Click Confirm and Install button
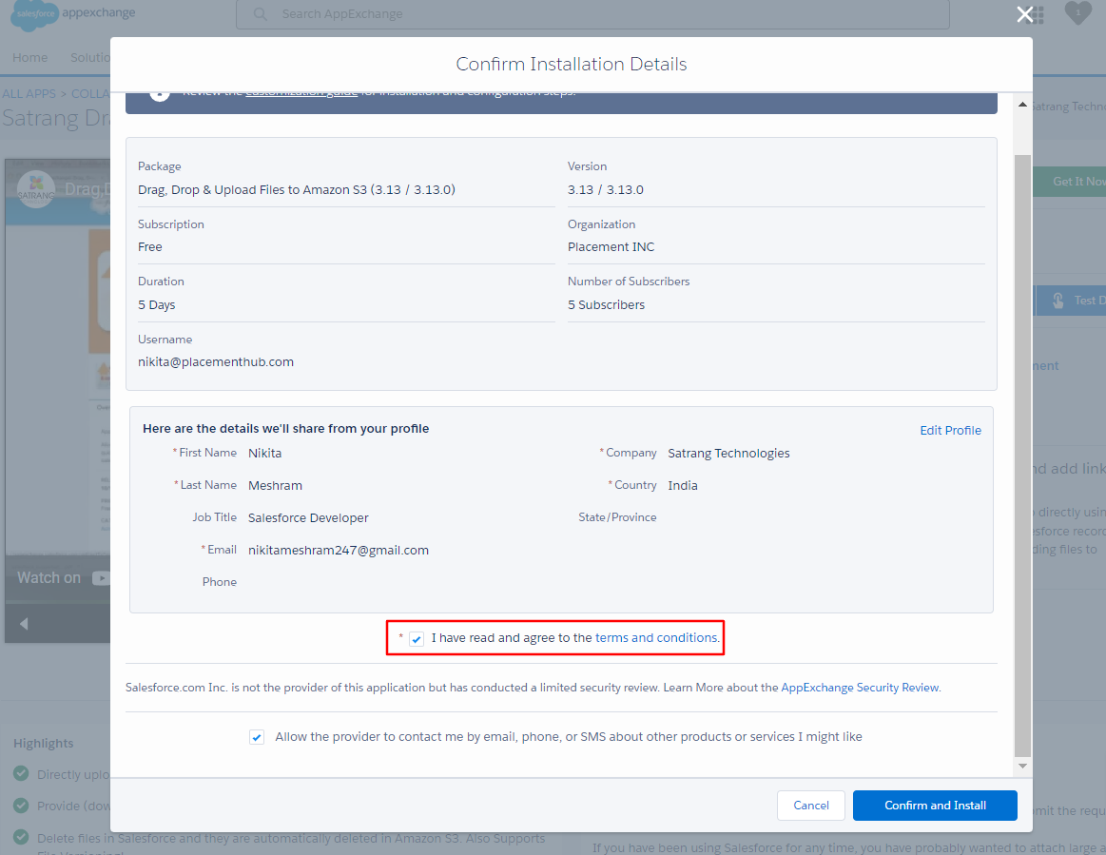1106x855 pixels. 935,806
